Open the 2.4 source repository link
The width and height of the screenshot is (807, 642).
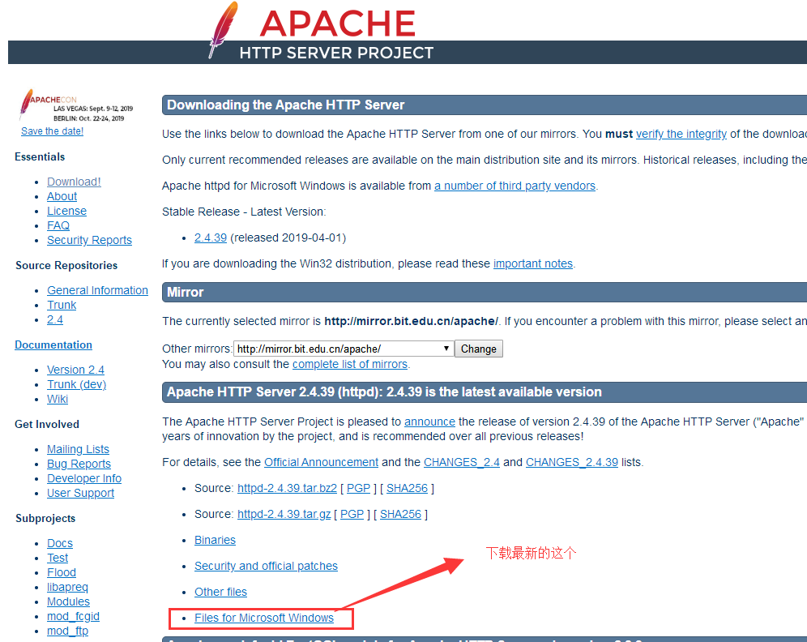coord(54,319)
